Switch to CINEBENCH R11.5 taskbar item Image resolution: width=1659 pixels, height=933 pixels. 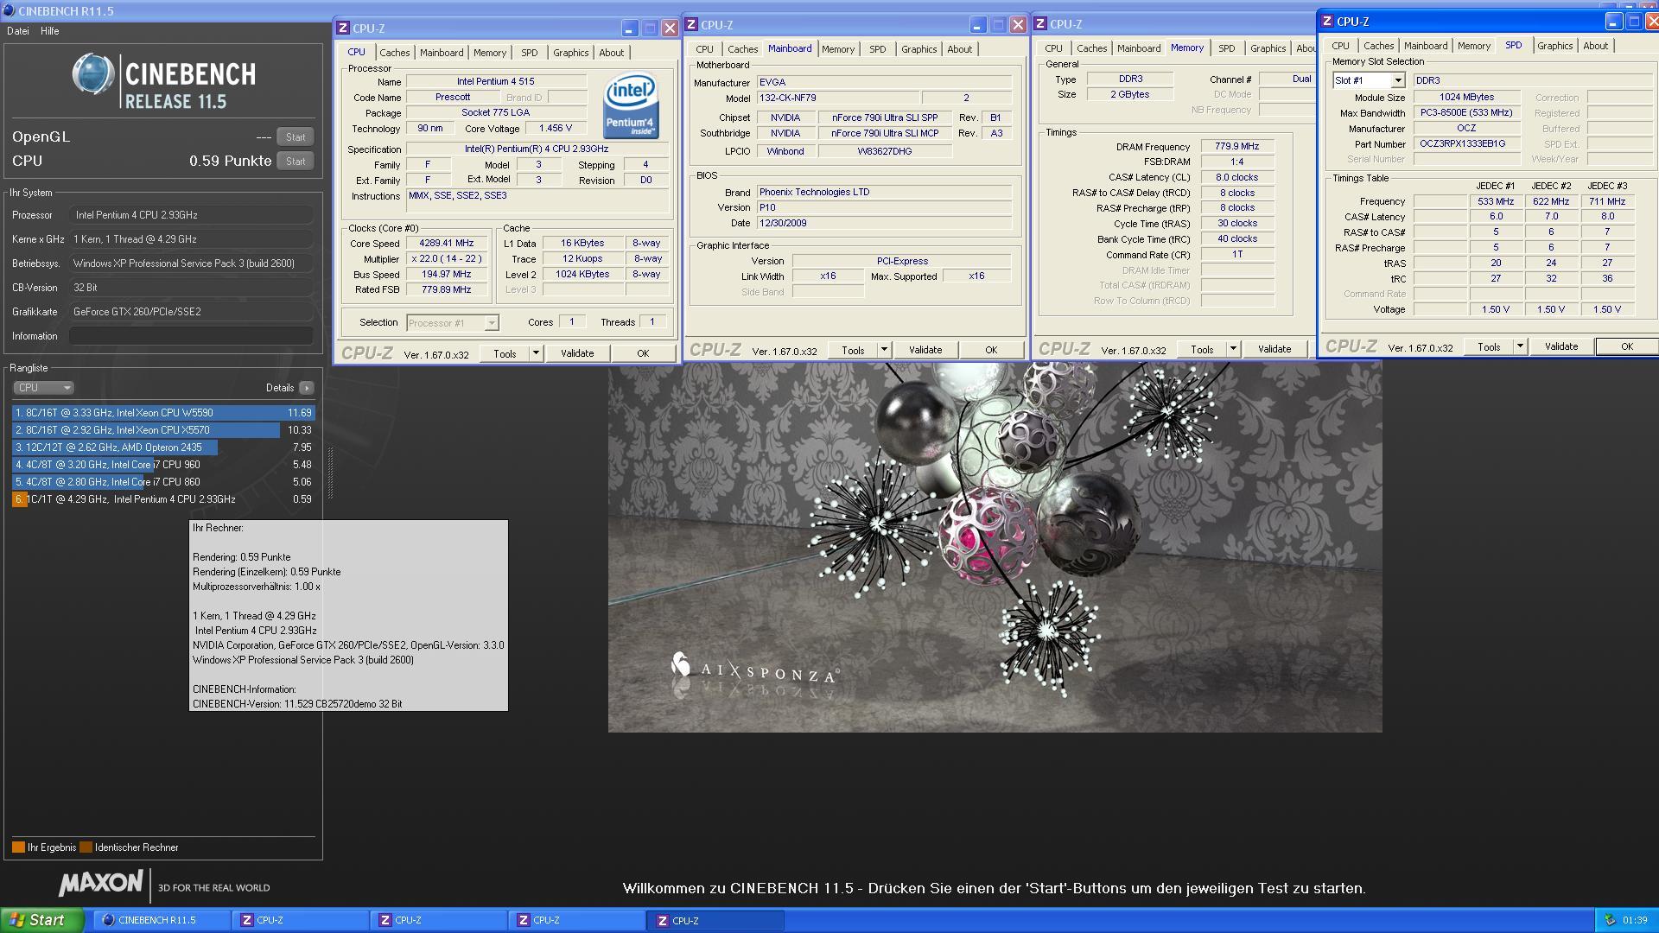point(161,920)
